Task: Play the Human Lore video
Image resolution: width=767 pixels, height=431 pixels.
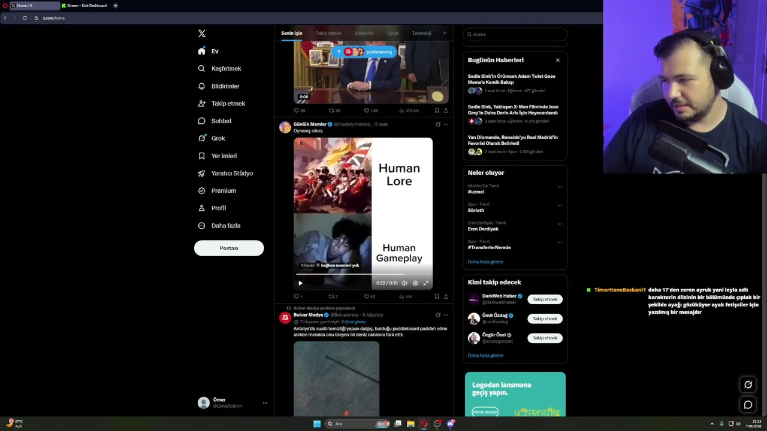Action: (x=300, y=283)
